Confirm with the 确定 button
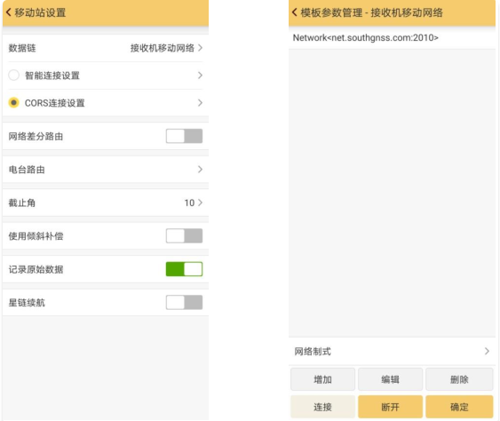 pyautogui.click(x=459, y=407)
